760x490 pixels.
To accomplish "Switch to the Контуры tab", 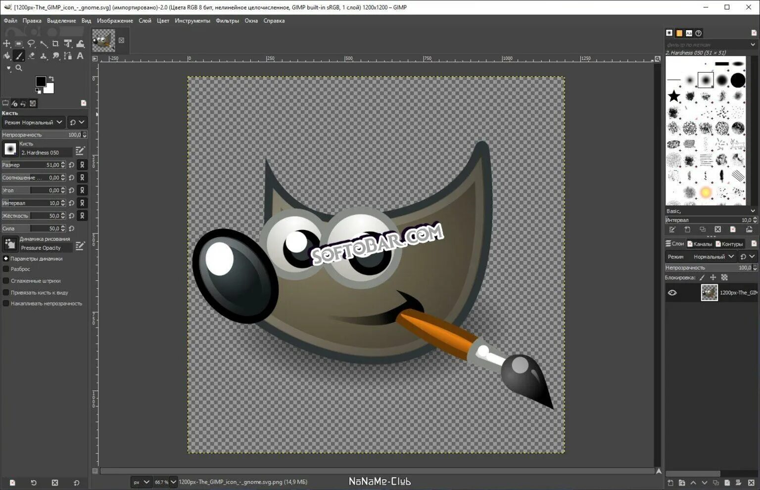I will click(729, 244).
